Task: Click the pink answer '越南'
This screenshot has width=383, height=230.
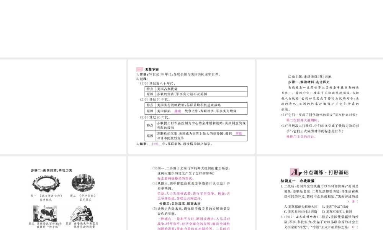Action: pyautogui.click(x=178, y=111)
